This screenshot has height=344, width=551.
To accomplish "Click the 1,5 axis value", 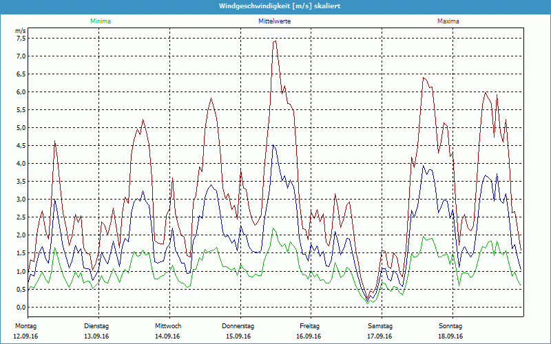I will (x=21, y=253).
